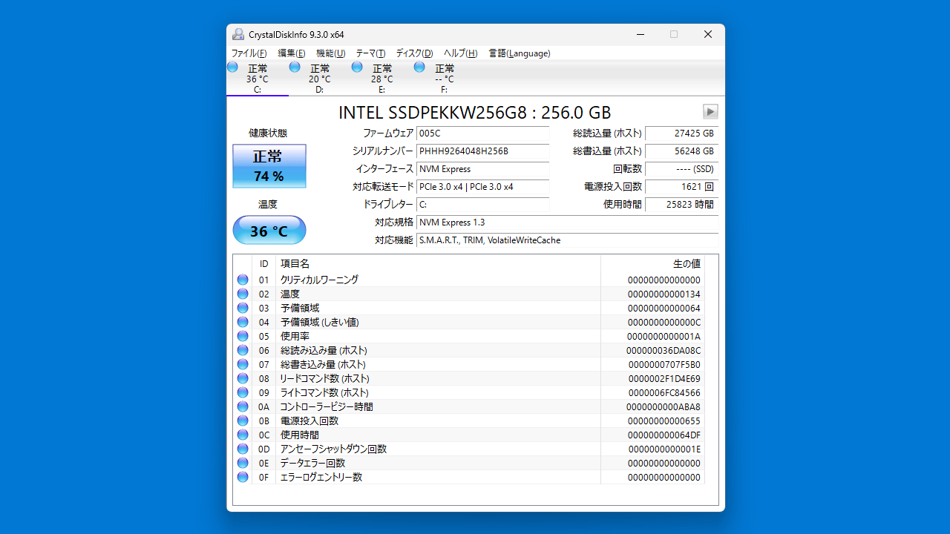The width and height of the screenshot is (950, 534).
Task: Open the テーマ(T) menu
Action: (x=370, y=53)
